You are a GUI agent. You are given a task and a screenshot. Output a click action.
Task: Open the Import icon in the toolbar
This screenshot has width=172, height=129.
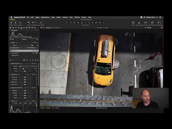pyautogui.click(x=11, y=23)
